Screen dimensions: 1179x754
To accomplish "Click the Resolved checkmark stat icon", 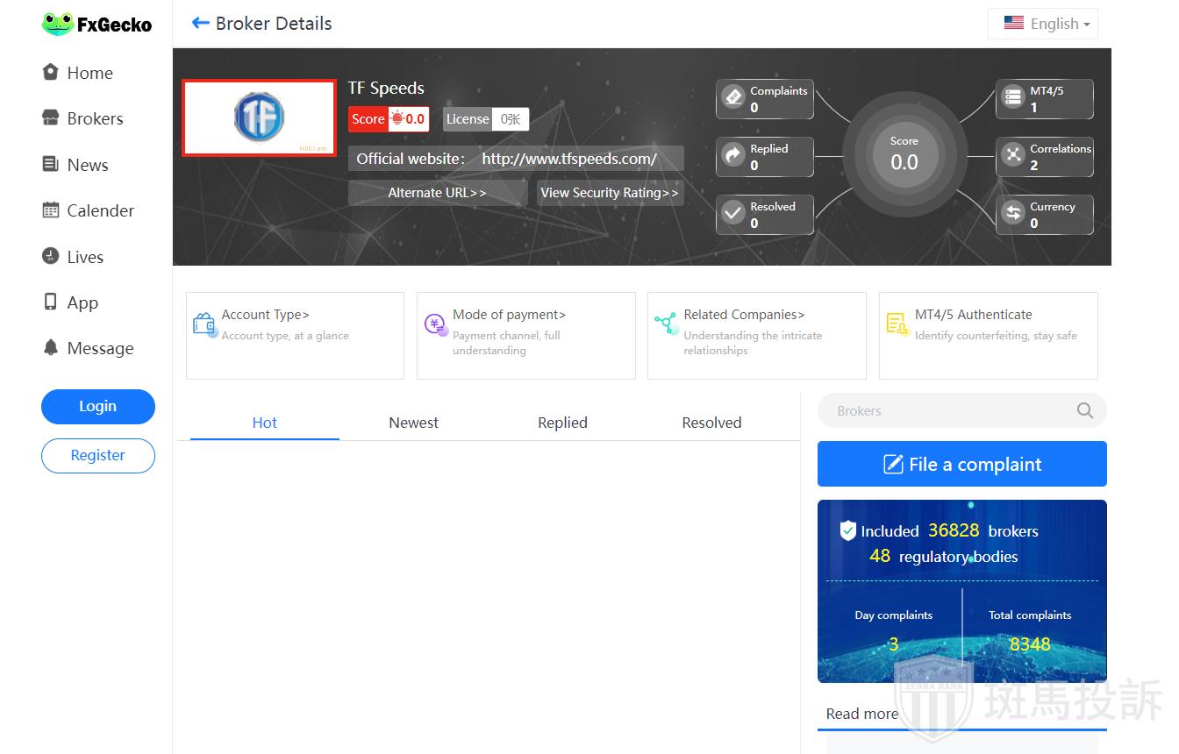I will (x=733, y=213).
